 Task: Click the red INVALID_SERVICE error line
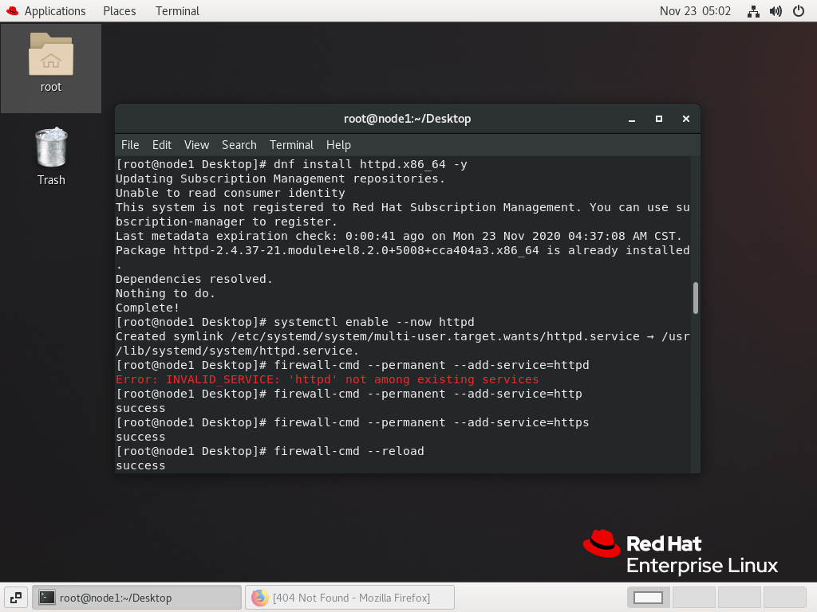tap(326, 379)
